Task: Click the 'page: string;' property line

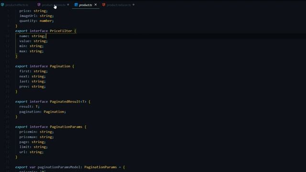Action: point(33,142)
